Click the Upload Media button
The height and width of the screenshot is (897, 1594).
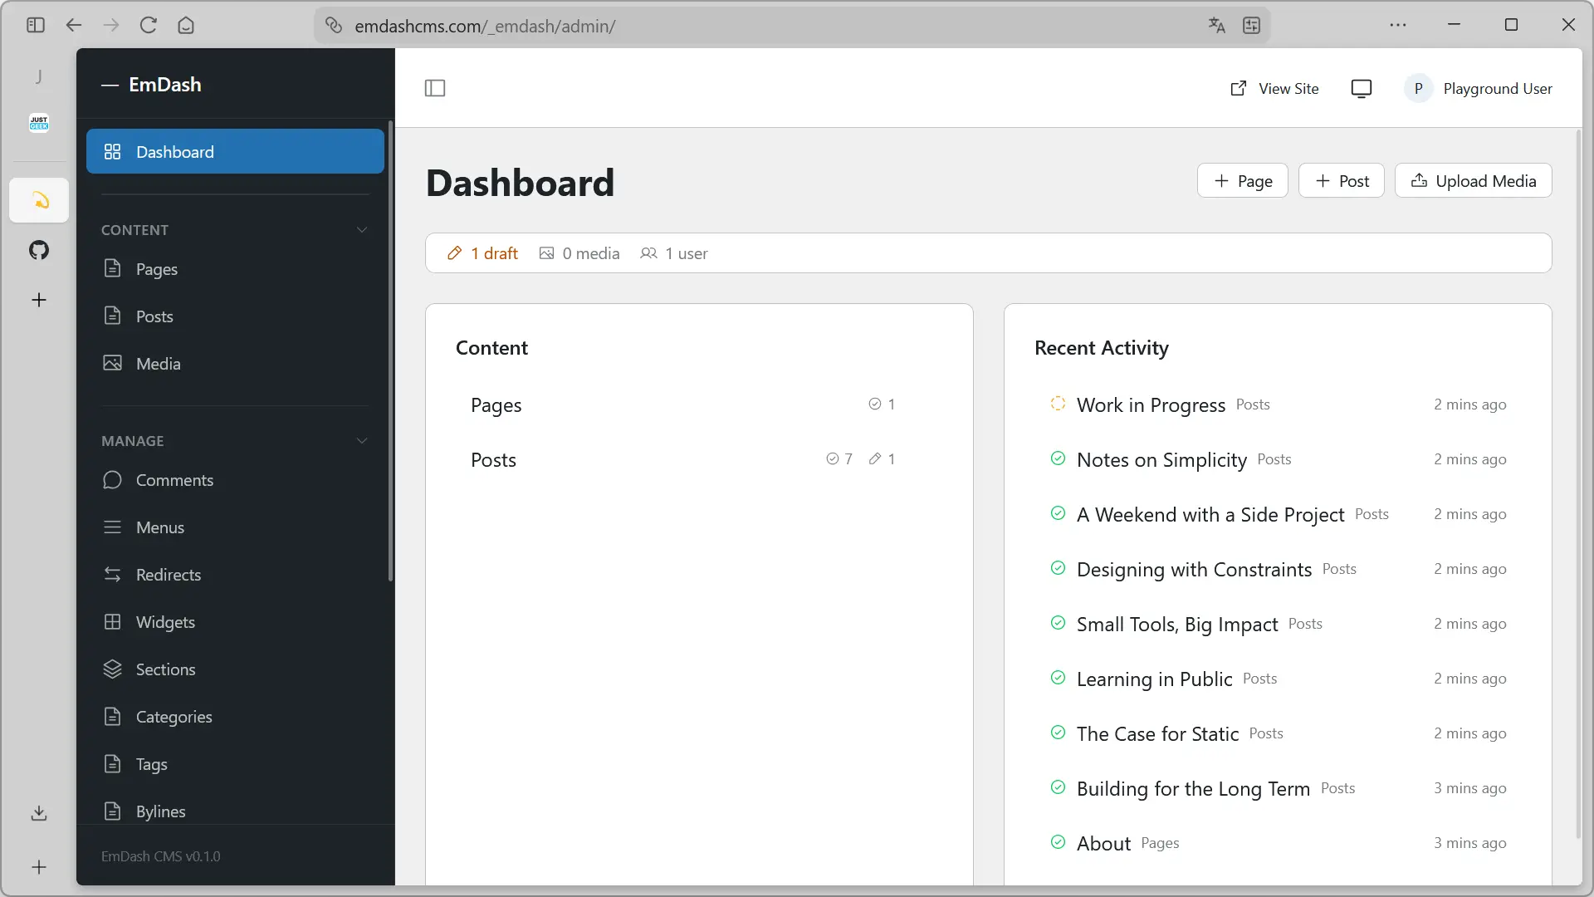1473,181
